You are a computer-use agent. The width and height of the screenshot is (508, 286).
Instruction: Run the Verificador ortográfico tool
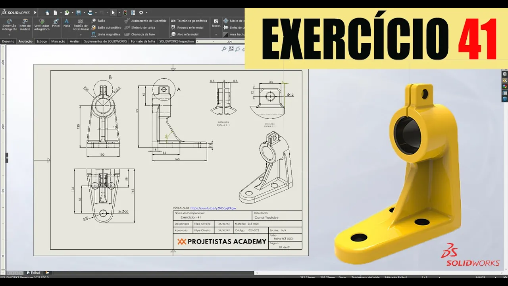point(42,25)
